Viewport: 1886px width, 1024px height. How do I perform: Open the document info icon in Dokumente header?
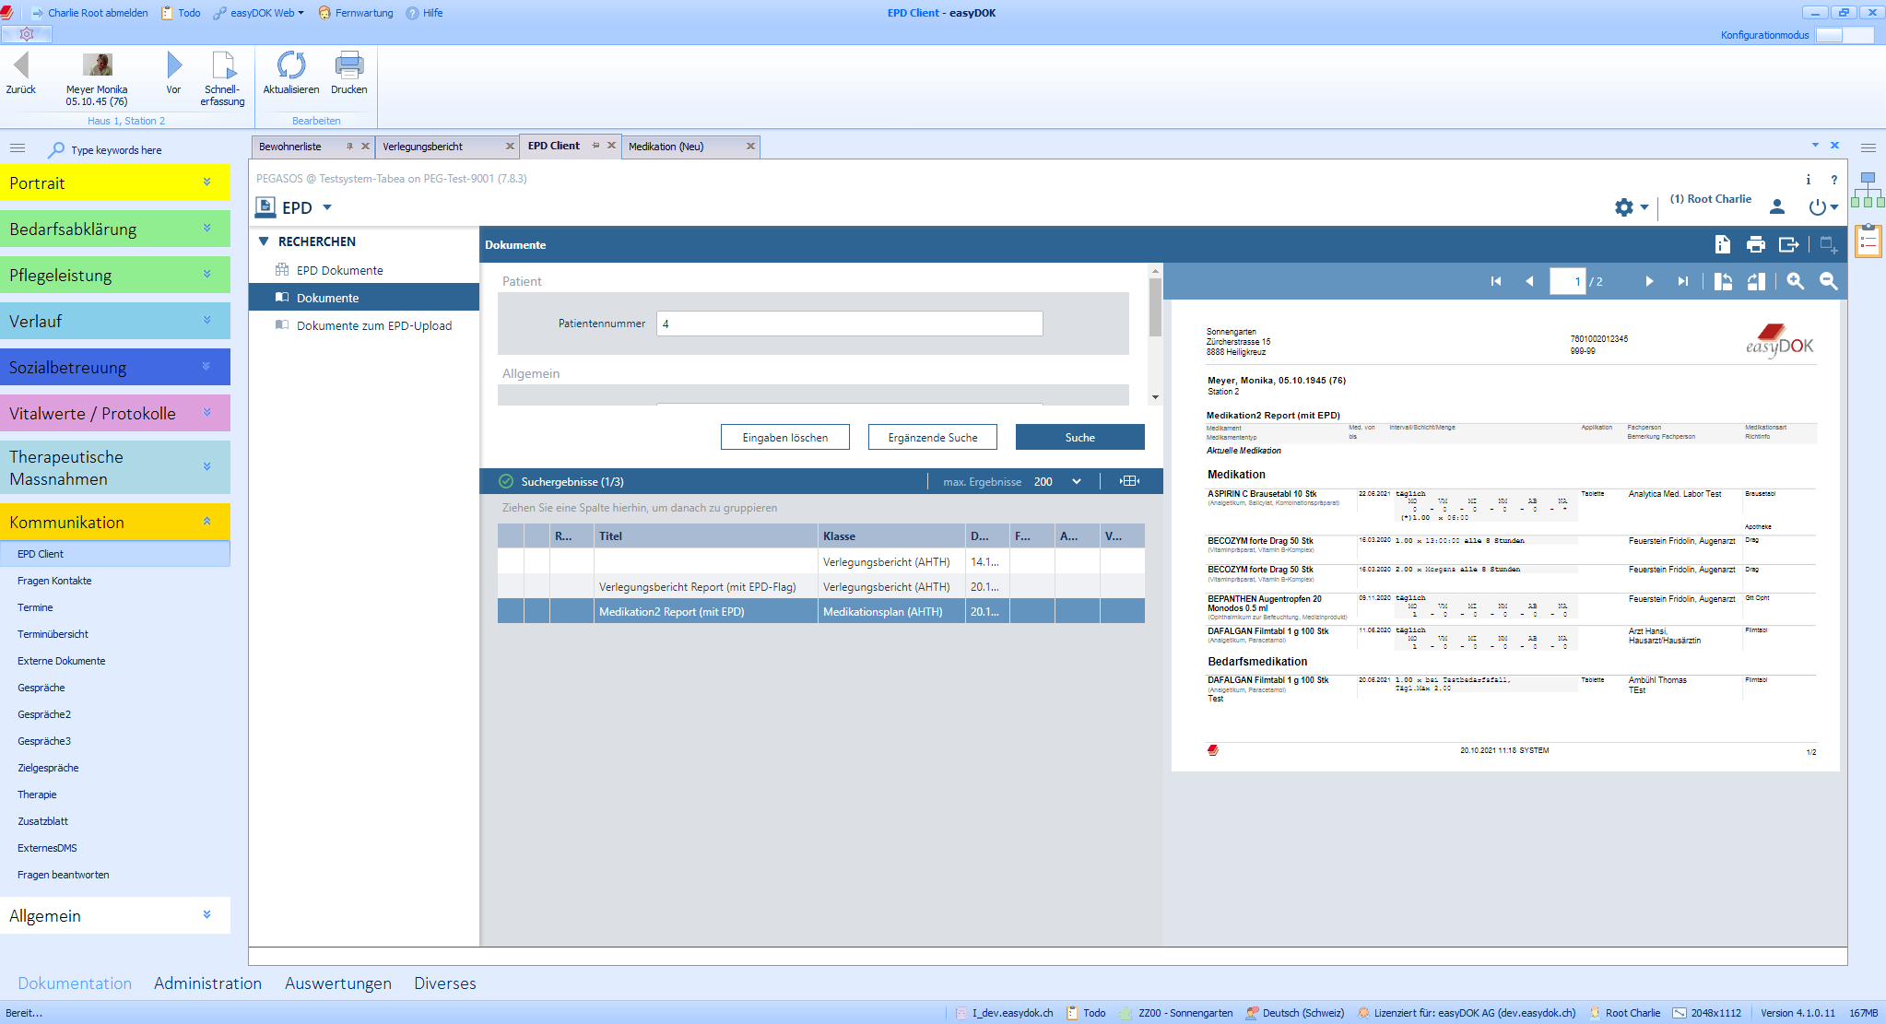click(x=1722, y=244)
